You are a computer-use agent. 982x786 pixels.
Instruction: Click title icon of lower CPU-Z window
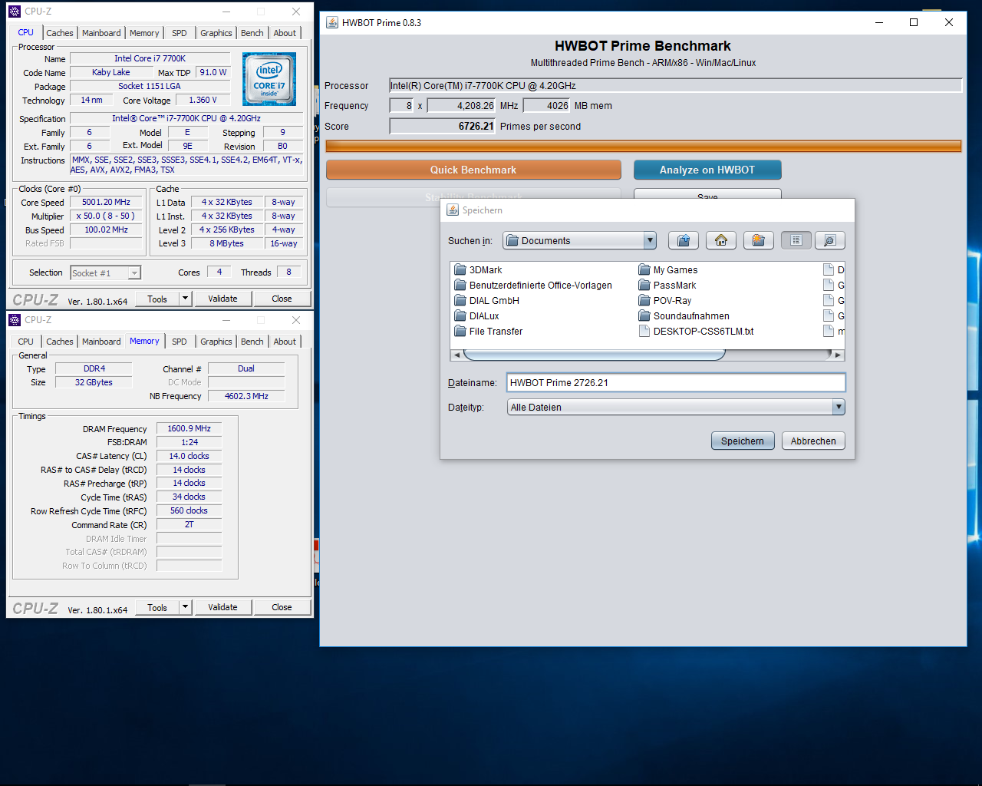(x=14, y=320)
